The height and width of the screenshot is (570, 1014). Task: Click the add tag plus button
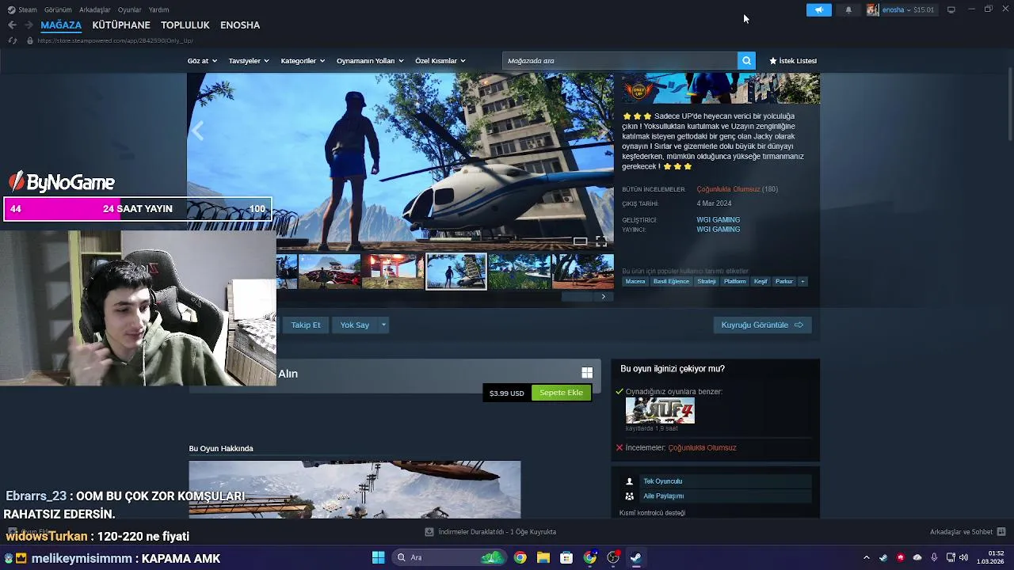(x=802, y=281)
